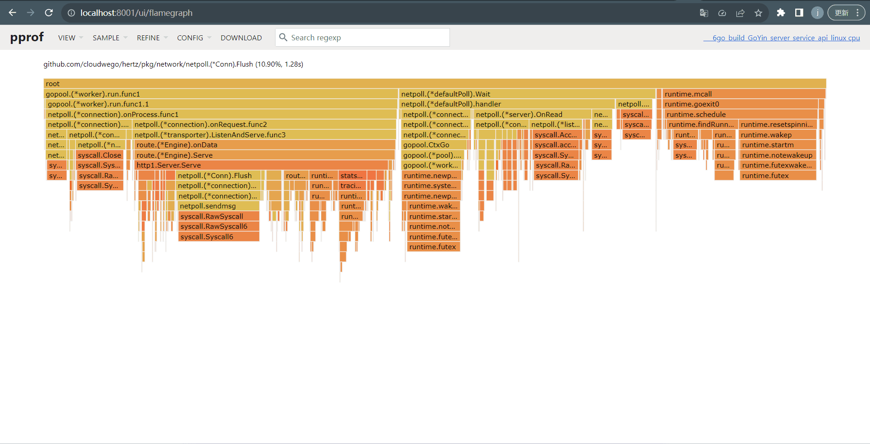Screen dimensions: 870x444
Task: Select gopool.(*pool) frame
Action: pos(433,155)
